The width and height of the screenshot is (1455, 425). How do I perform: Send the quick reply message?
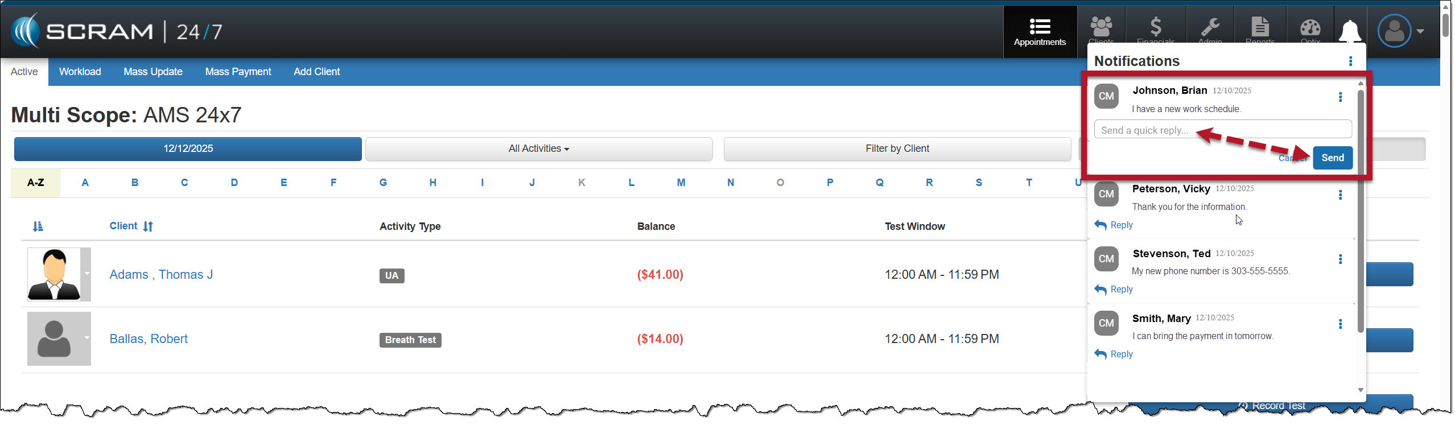point(1332,158)
